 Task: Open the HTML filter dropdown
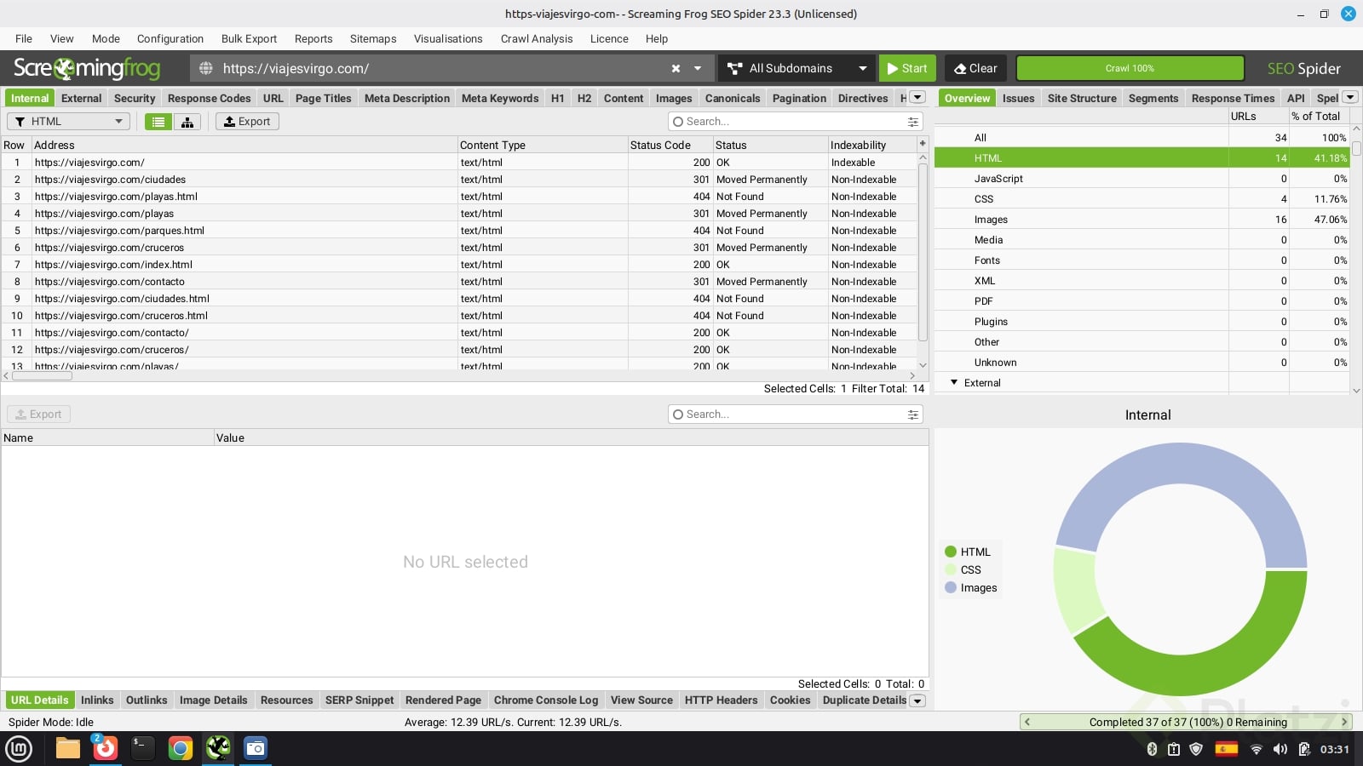[x=68, y=122]
